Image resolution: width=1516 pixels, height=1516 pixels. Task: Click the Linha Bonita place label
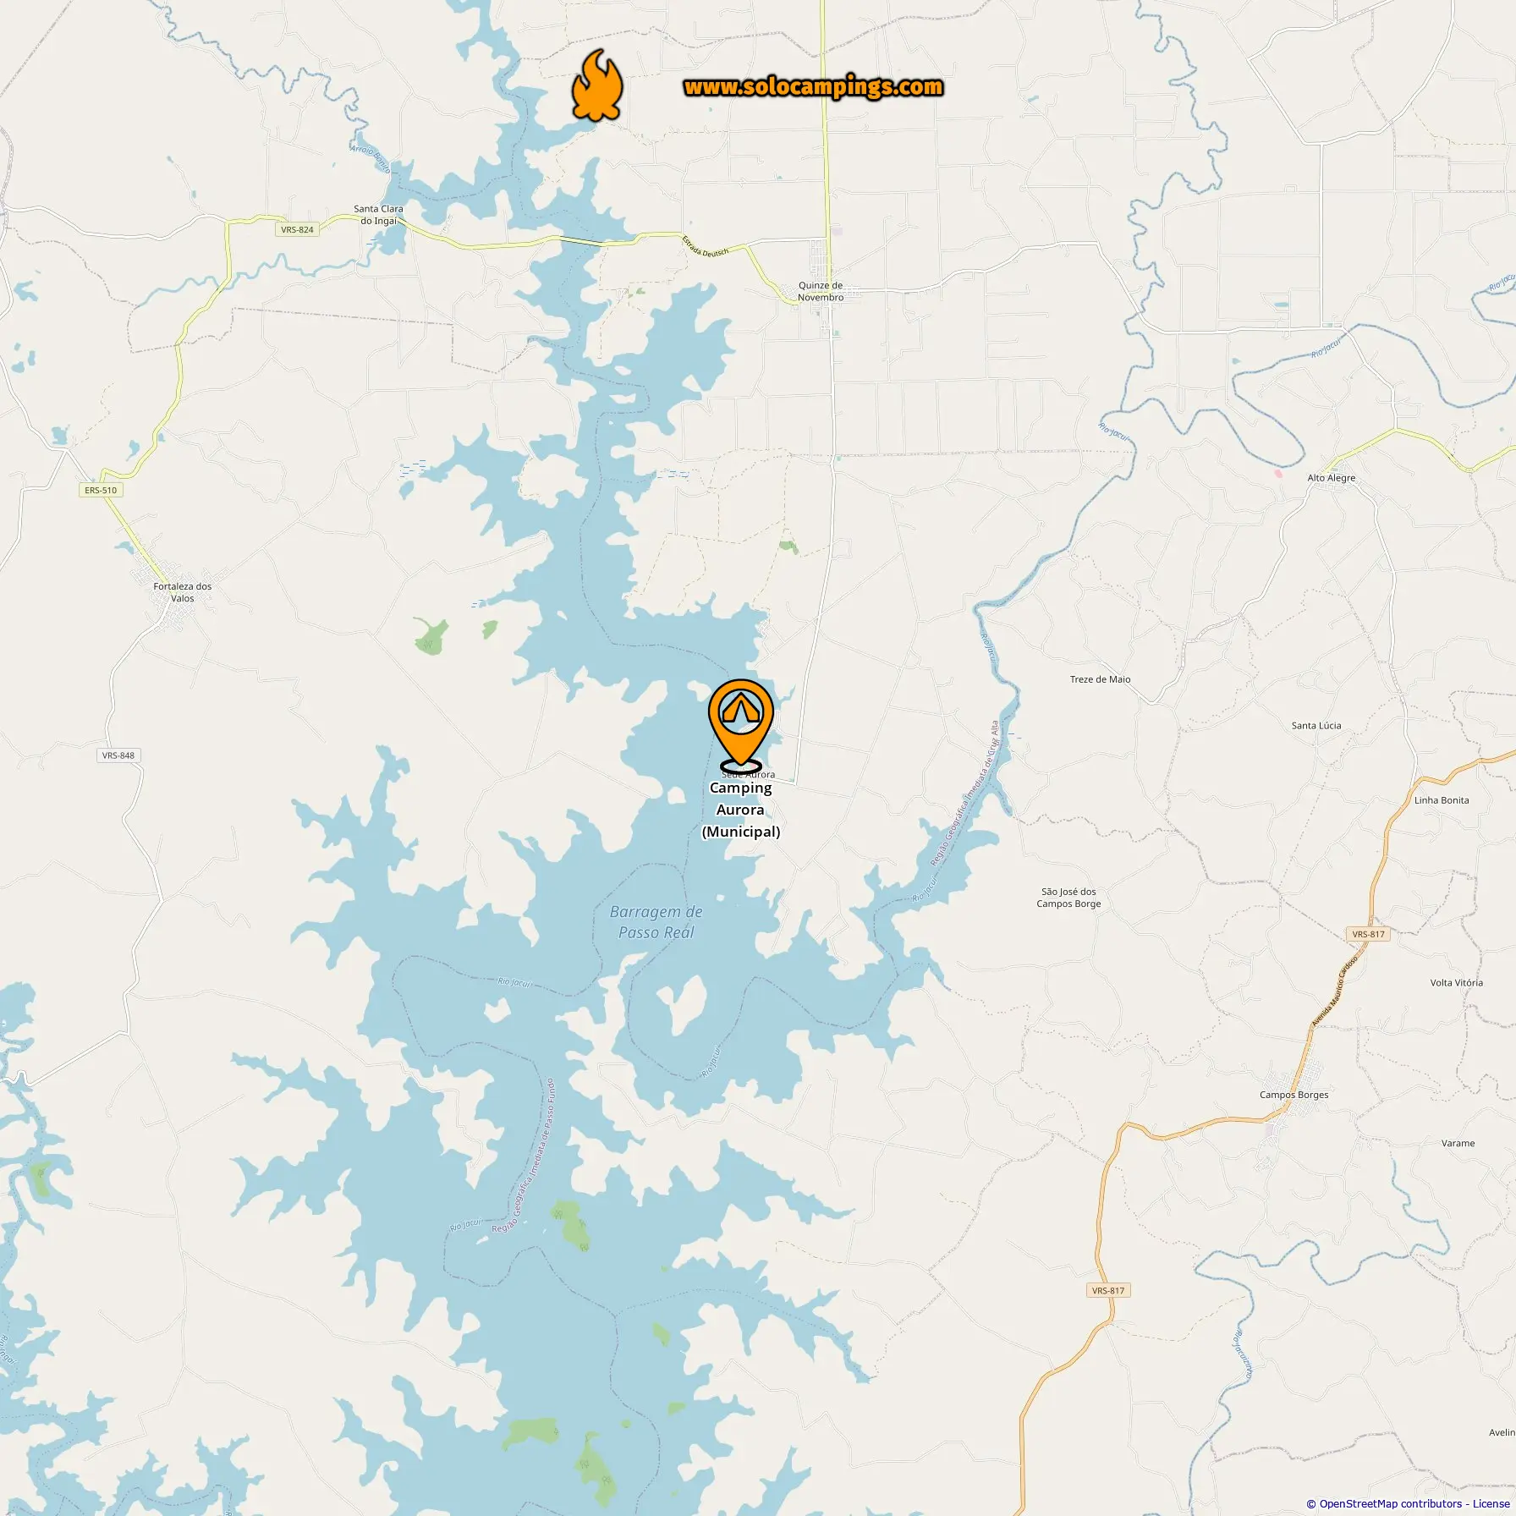(x=1442, y=800)
